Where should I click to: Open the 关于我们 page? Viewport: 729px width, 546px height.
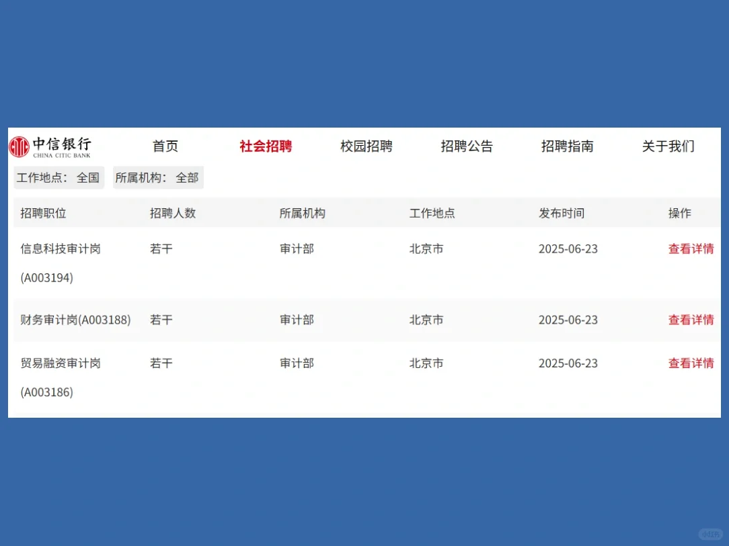668,146
